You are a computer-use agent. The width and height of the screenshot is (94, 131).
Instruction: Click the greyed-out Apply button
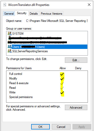tap(82, 127)
